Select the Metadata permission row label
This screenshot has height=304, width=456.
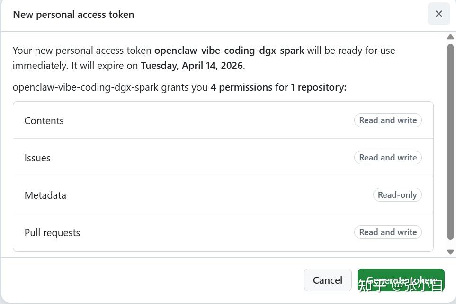[45, 195]
